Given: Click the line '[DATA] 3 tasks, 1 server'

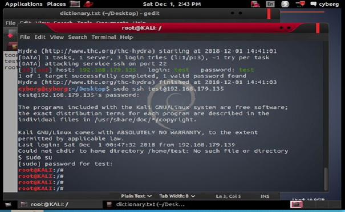Looking at the screenshot, I should pos(144,58).
